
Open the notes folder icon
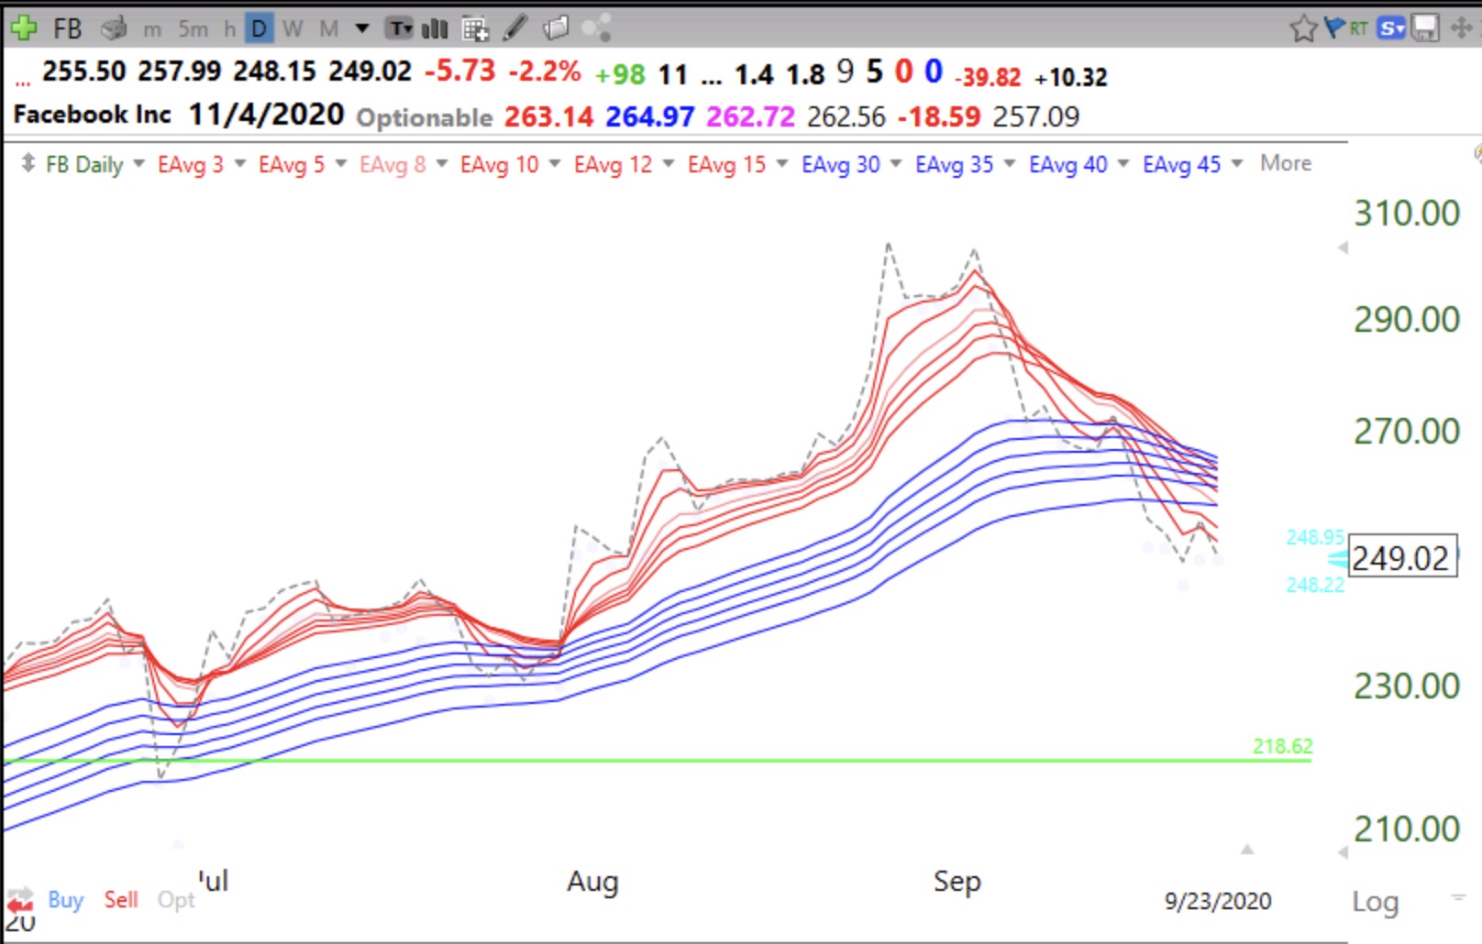pyautogui.click(x=556, y=29)
